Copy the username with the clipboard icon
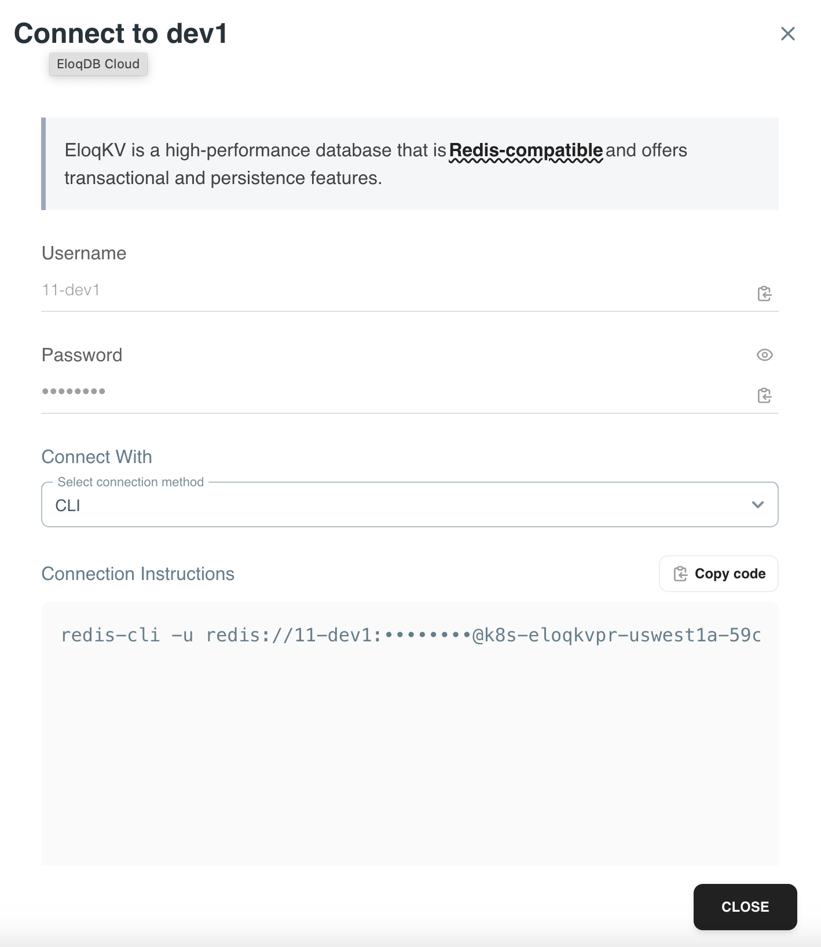Image resolution: width=821 pixels, height=947 pixels. [764, 293]
